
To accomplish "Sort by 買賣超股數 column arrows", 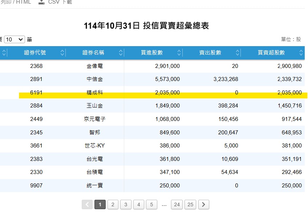I will coord(301,53).
